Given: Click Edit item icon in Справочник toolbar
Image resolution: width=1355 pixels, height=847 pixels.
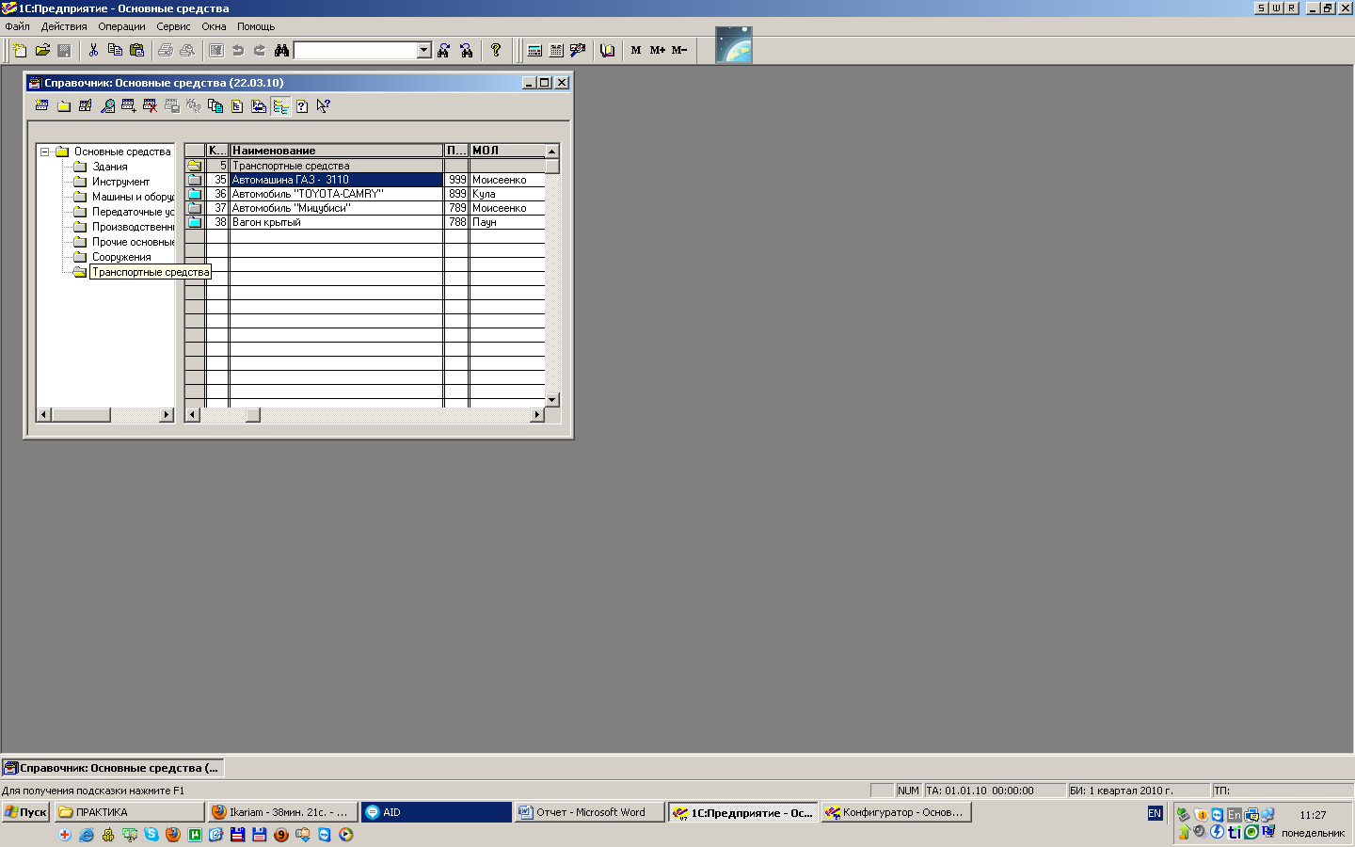Looking at the screenshot, I should [x=85, y=106].
